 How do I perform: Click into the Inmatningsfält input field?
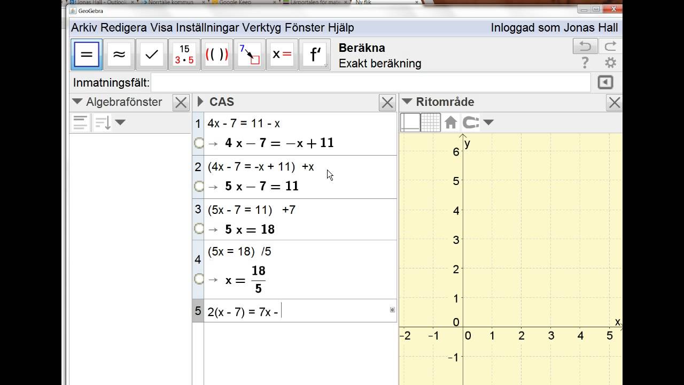(371, 83)
